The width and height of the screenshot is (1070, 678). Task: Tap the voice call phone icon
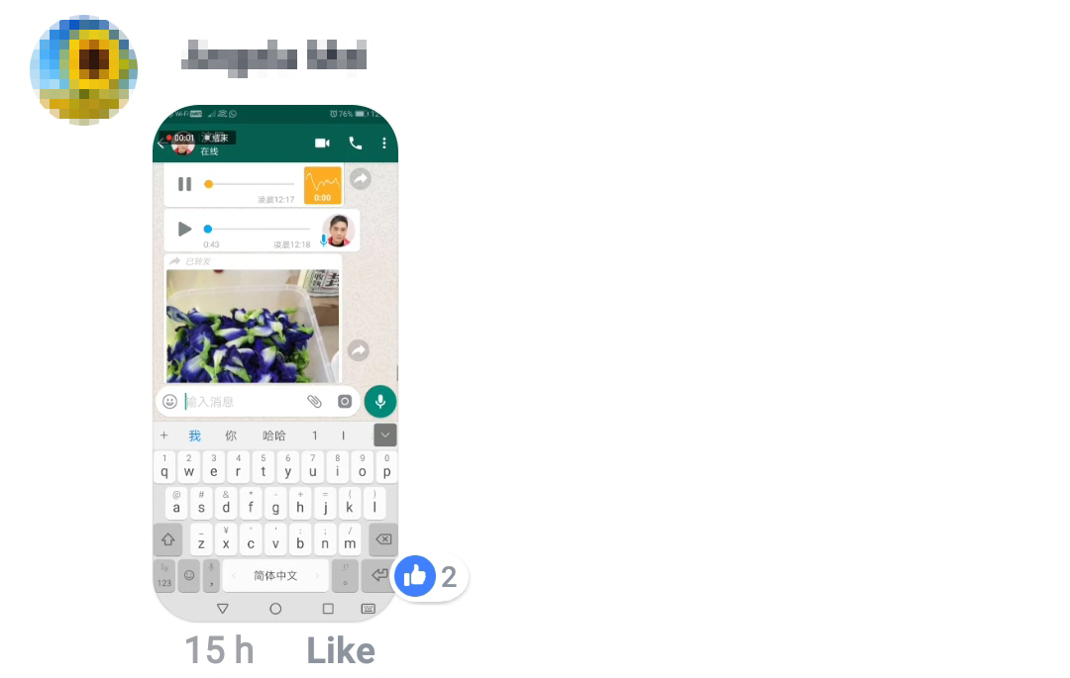click(x=356, y=144)
